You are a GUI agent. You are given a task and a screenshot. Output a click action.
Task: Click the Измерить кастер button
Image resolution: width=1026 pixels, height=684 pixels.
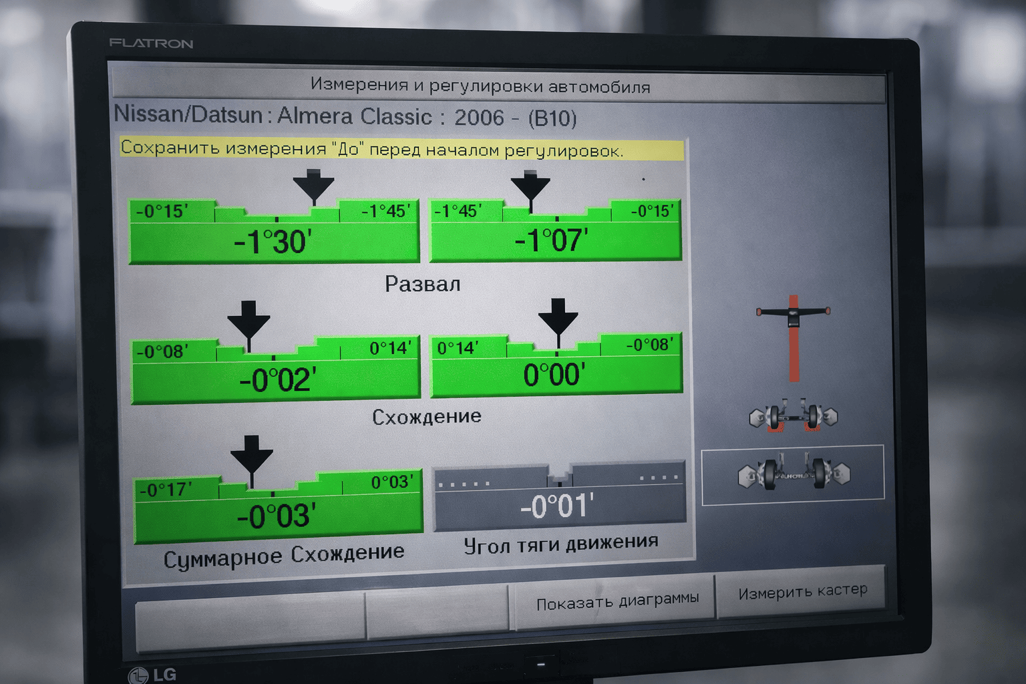[802, 592]
